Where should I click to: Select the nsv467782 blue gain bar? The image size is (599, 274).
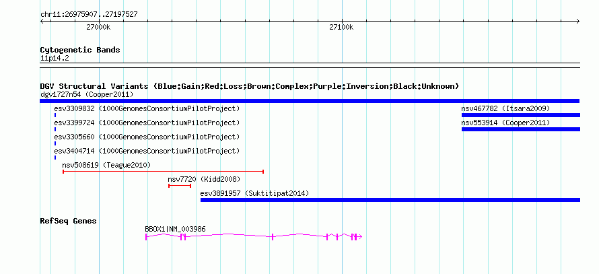point(521,115)
